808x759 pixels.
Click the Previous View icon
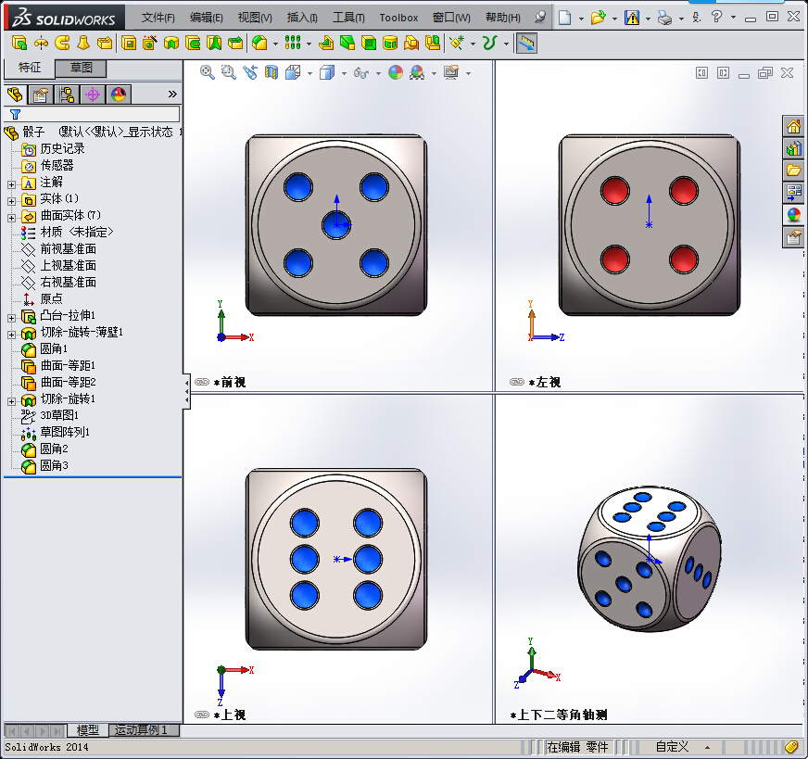250,72
